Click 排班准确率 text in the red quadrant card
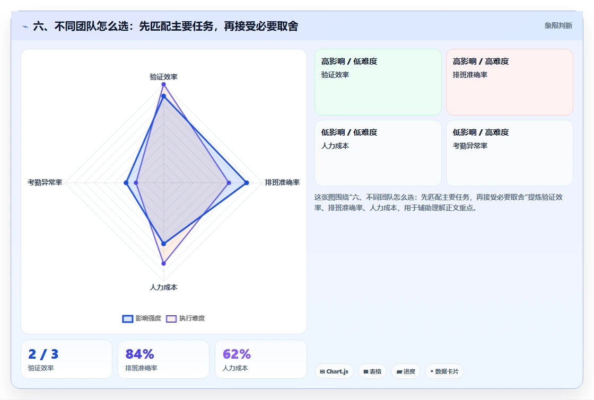 [x=470, y=75]
